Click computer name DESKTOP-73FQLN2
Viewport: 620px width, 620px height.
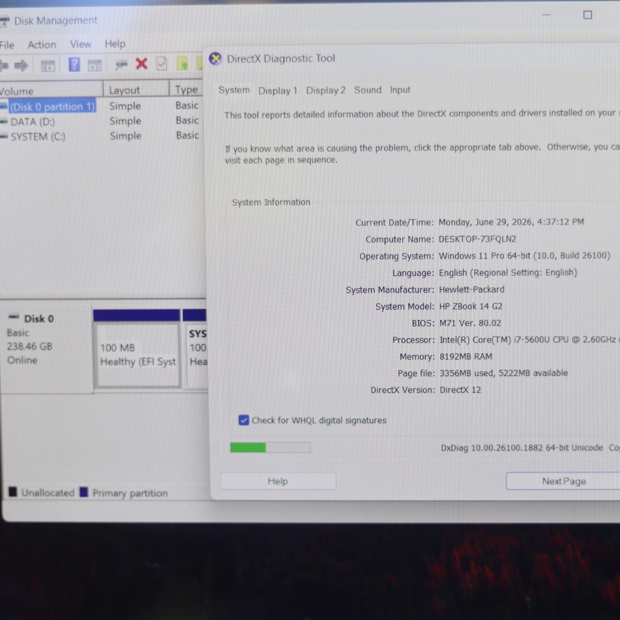tap(477, 239)
